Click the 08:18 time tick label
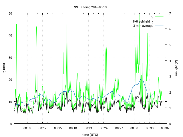This screenshot has height=137, width=183. [x=73, y=128]
